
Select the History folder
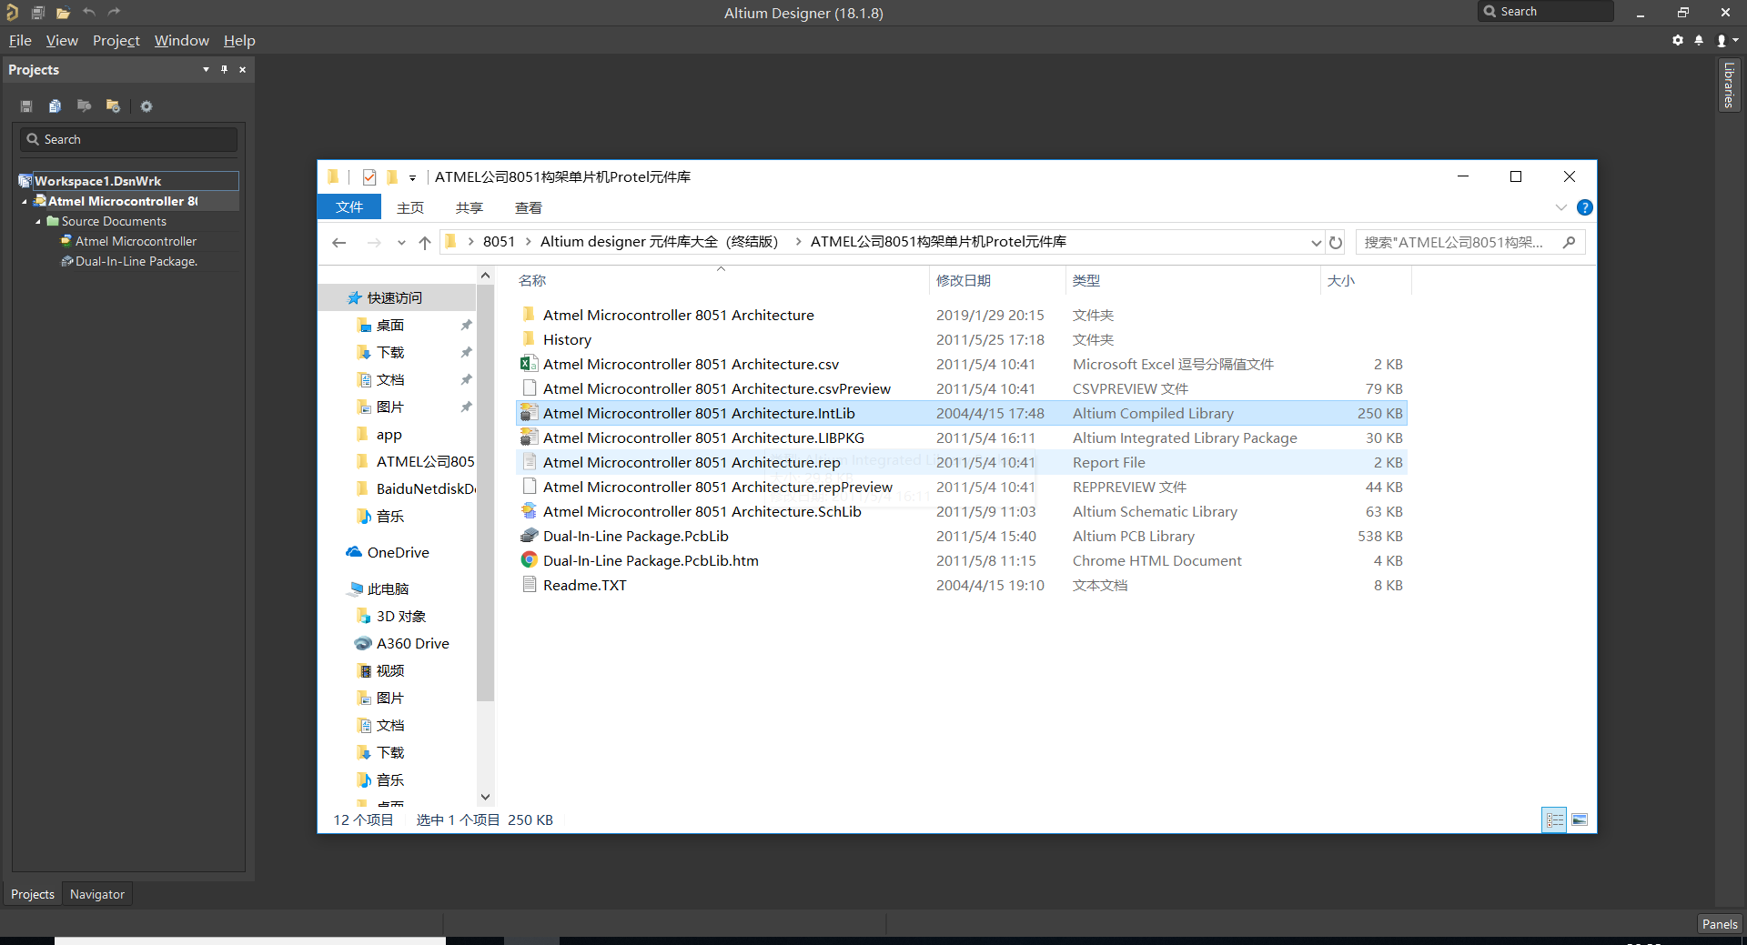click(x=567, y=339)
